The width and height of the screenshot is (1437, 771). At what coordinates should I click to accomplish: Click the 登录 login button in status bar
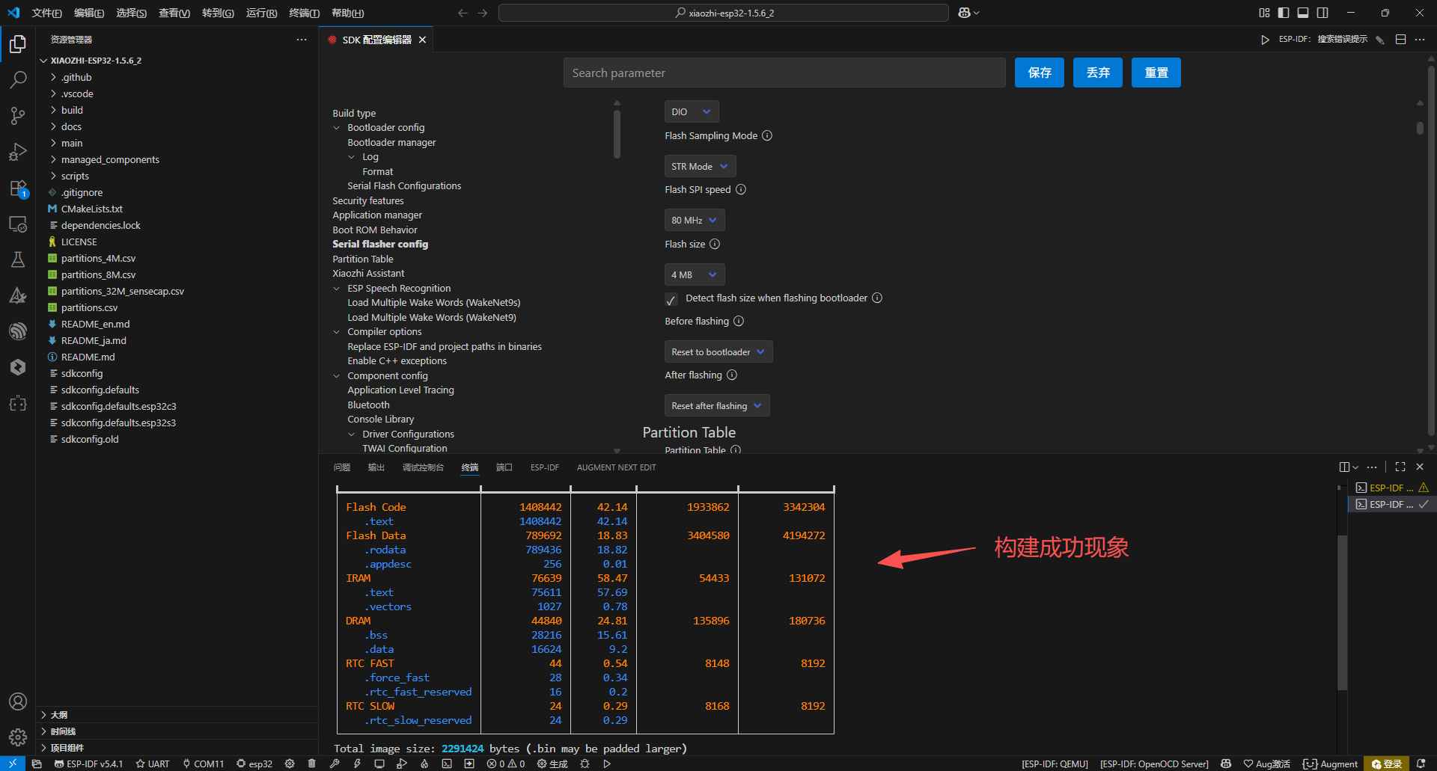(1386, 764)
